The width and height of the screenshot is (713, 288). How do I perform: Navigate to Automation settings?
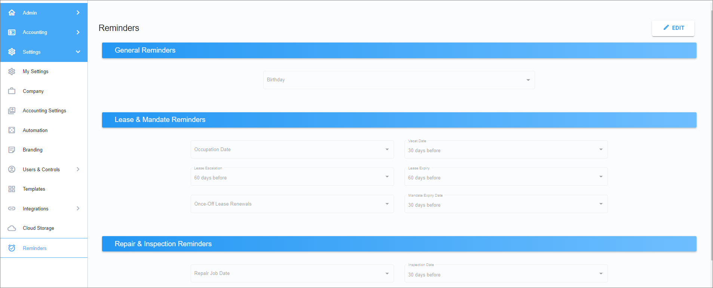tap(44, 130)
